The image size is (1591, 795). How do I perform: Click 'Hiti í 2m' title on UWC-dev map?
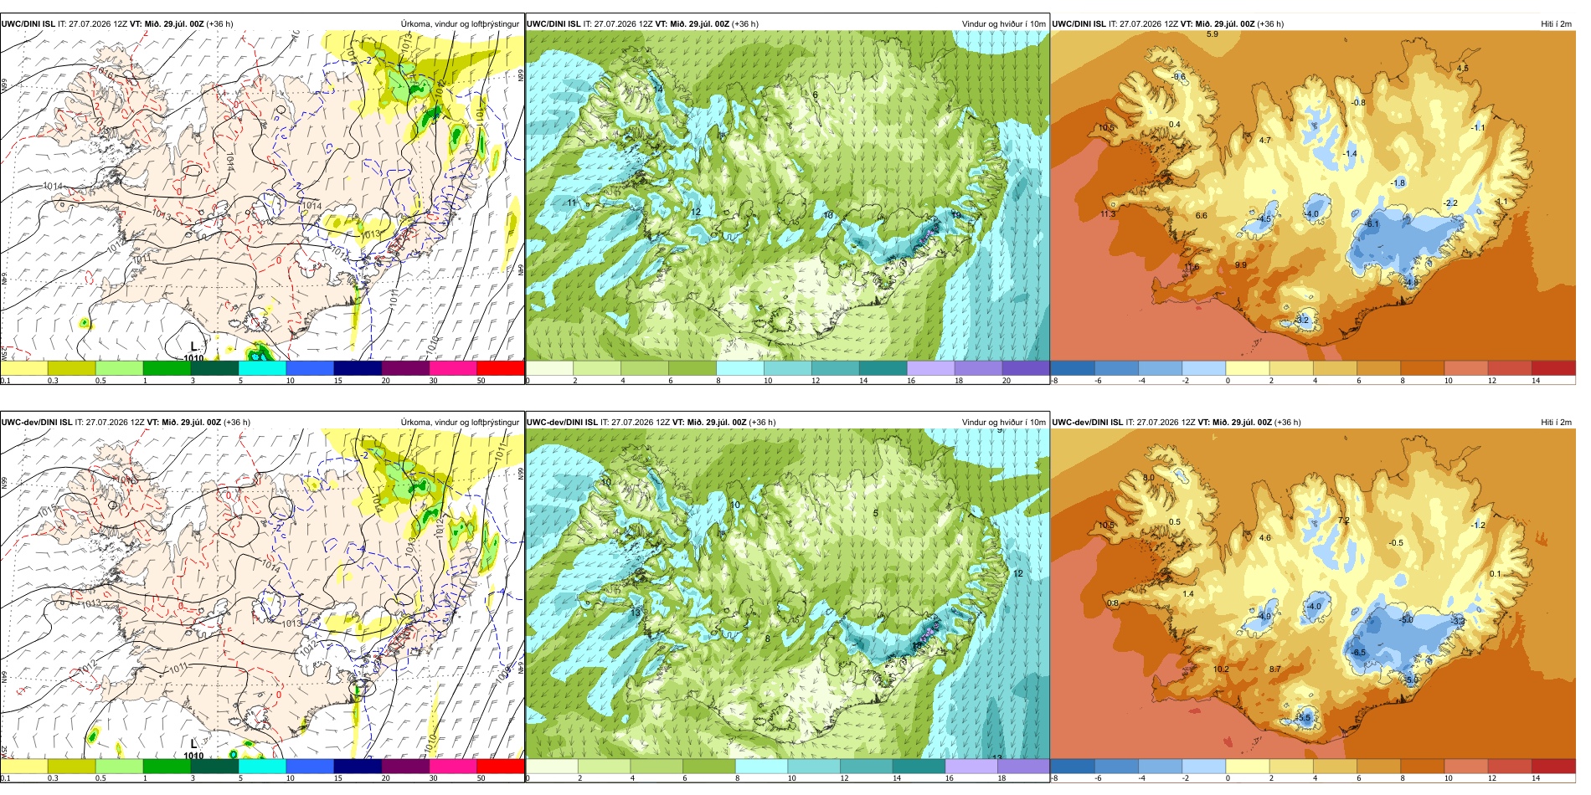coord(1556,422)
